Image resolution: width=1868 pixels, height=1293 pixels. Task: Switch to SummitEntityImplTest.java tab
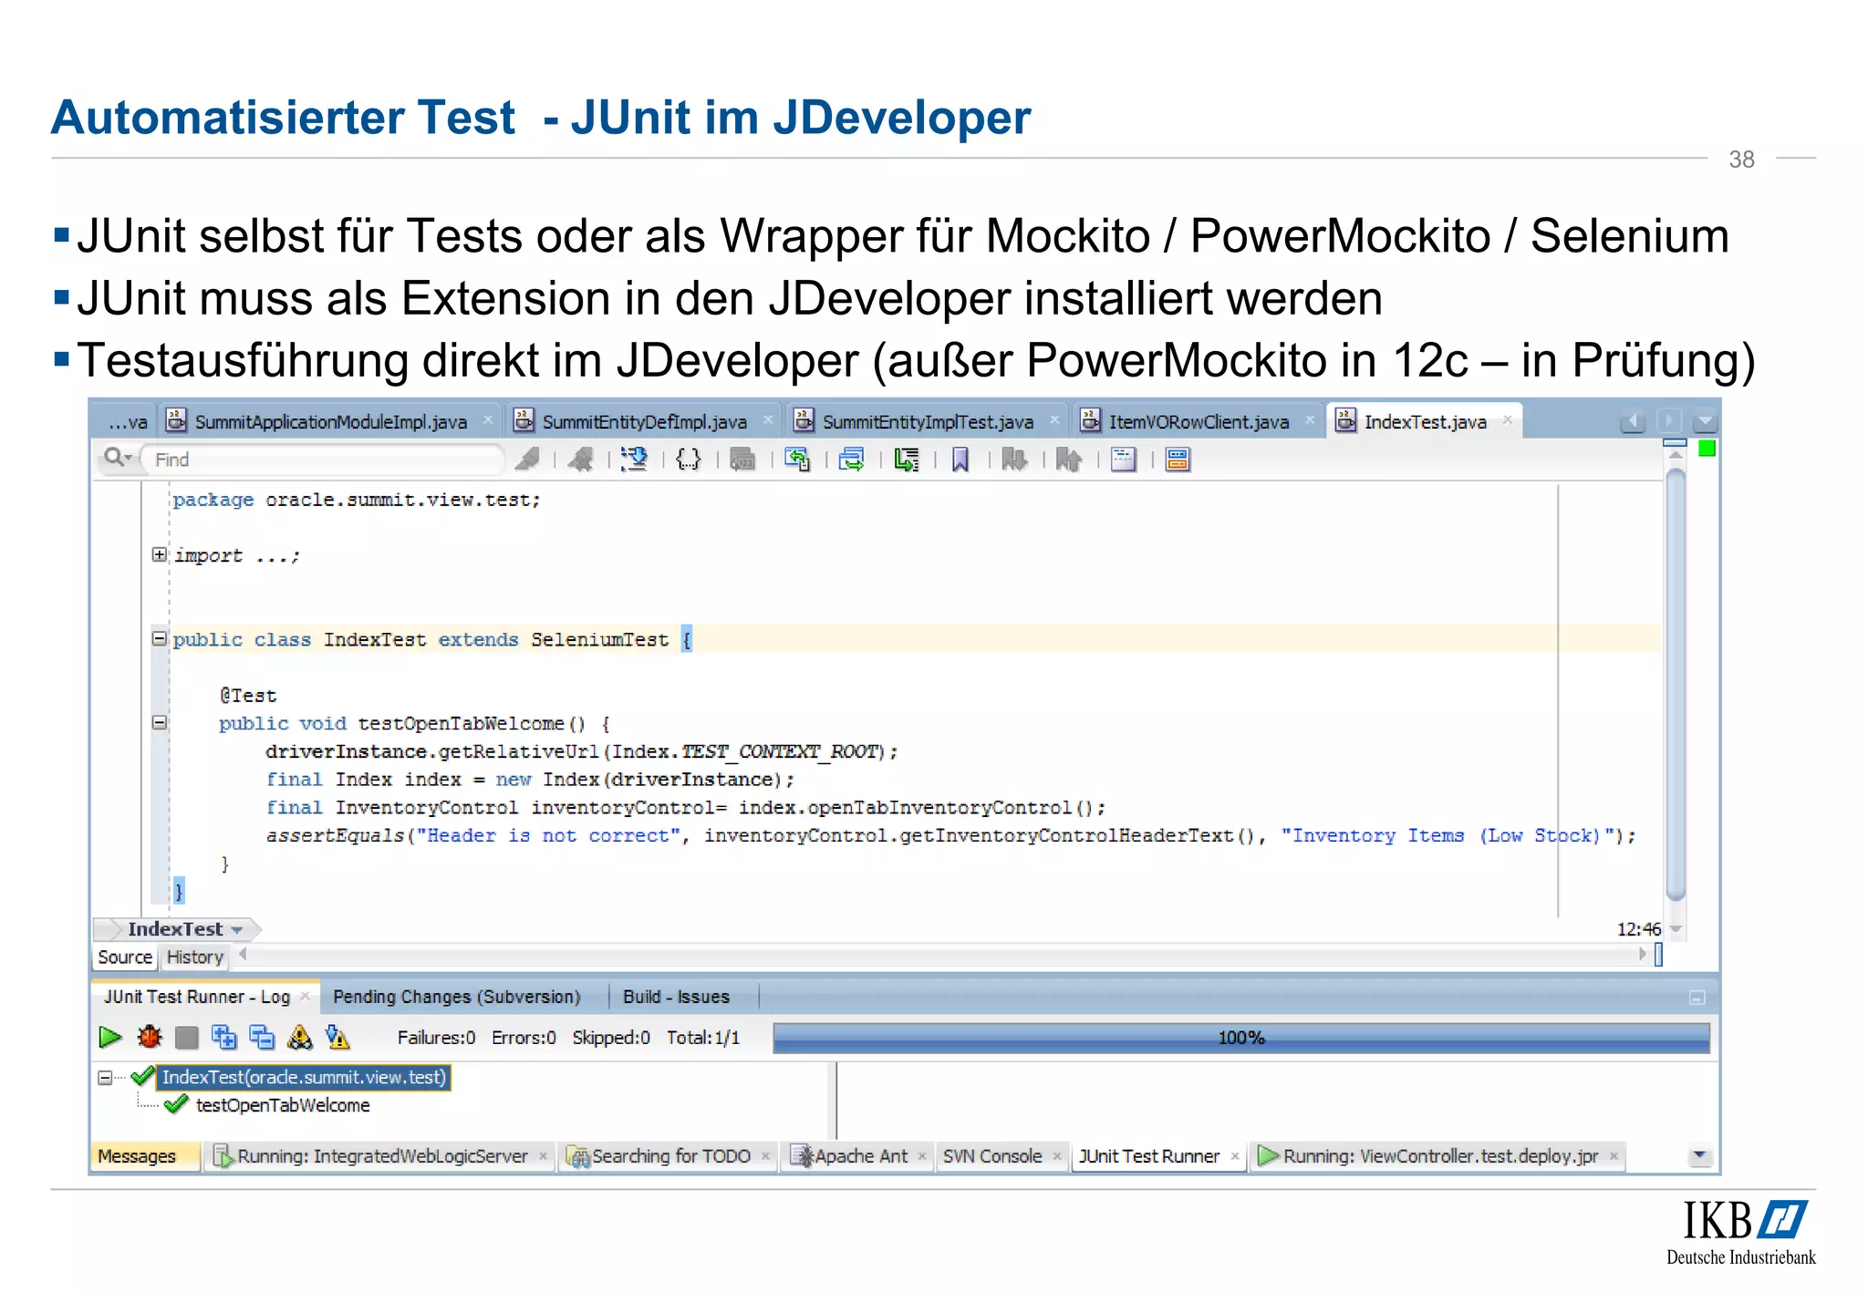[x=927, y=421]
